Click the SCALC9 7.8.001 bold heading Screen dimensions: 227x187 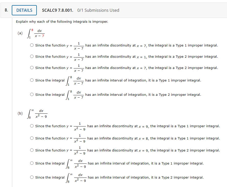57,10
